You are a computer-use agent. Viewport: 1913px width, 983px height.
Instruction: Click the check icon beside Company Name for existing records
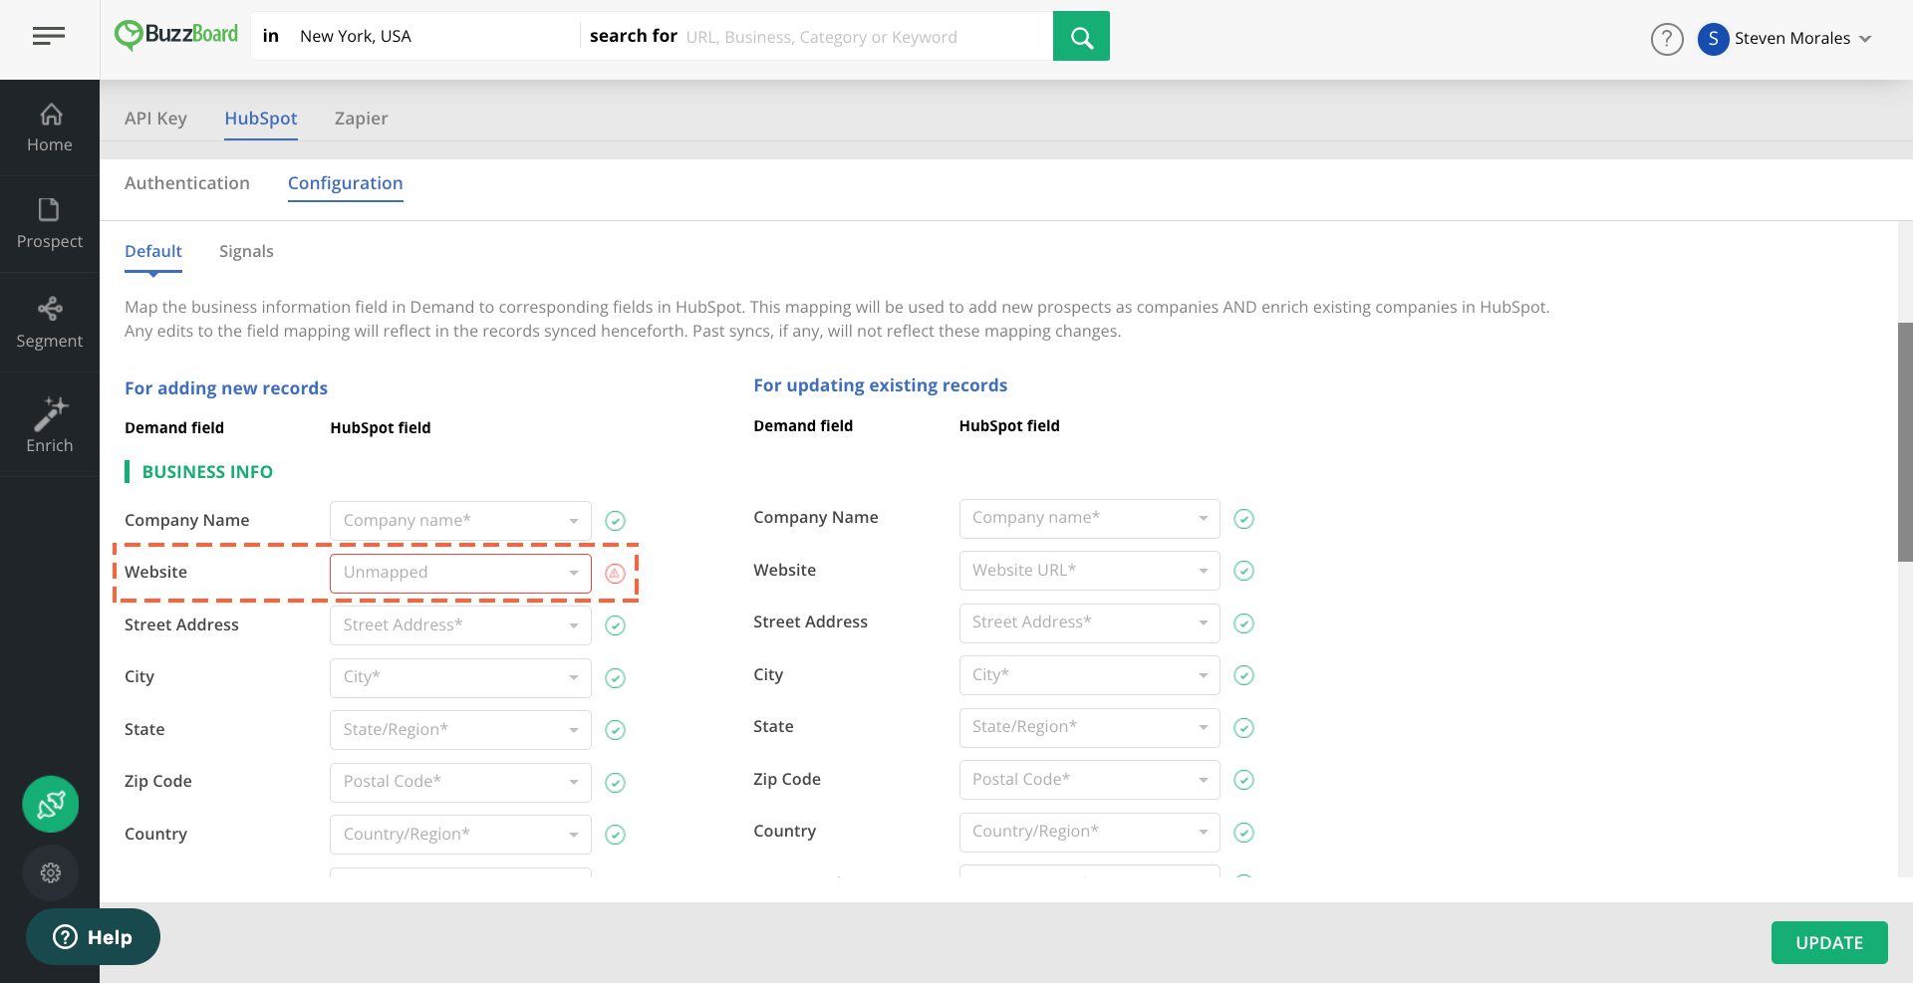point(1244,519)
